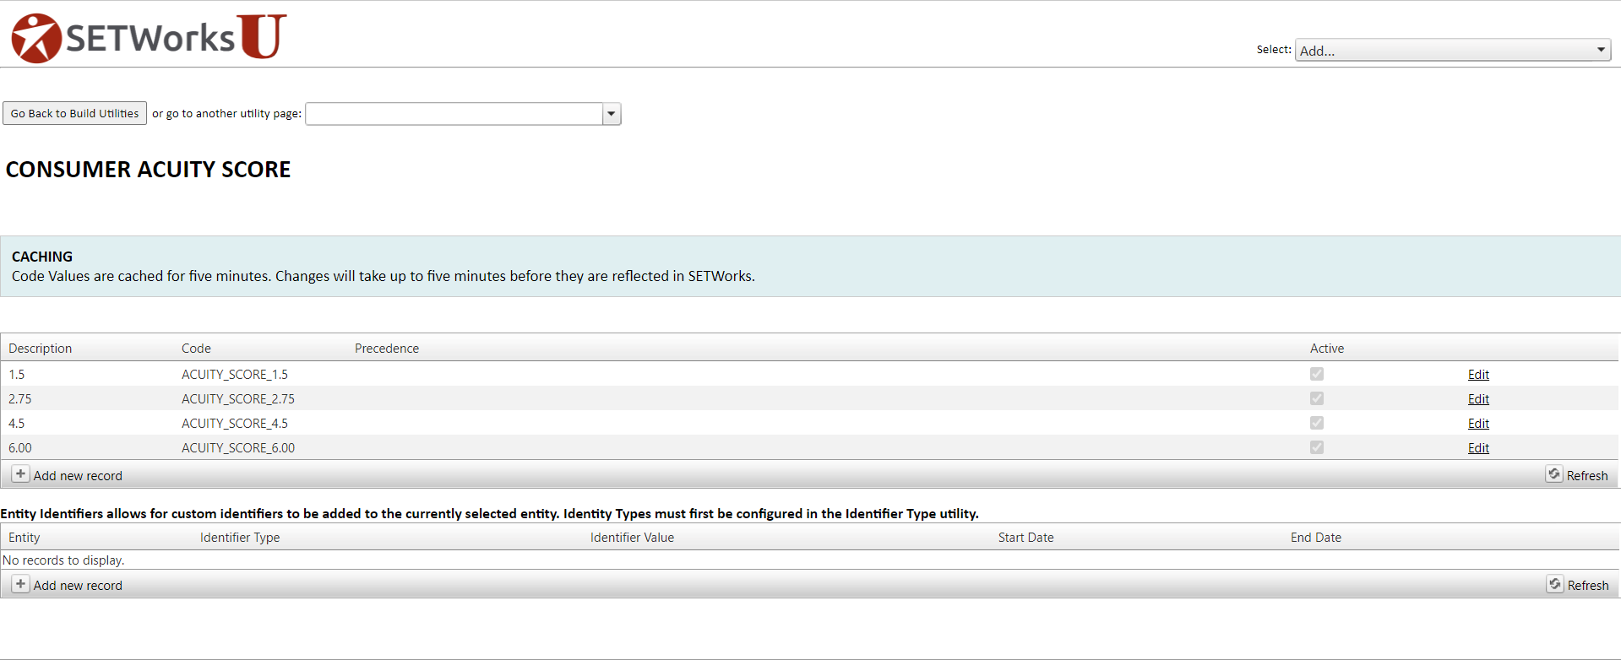Edit the ACUITY_SCORE_4.5 record
The image size is (1621, 660).
[x=1478, y=424]
